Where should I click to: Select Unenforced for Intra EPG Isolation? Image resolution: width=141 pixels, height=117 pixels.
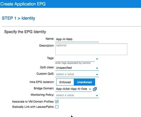pos(84,82)
